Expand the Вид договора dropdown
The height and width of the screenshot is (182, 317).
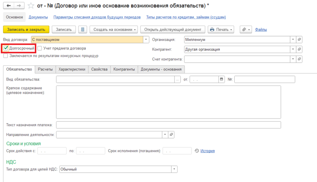[146, 40]
